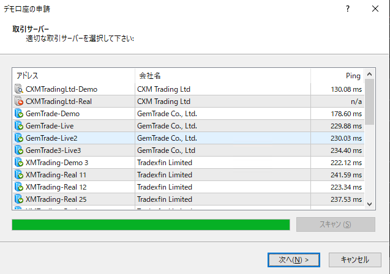
Task: Click the 222.12 ms ping value
Action: click(x=347, y=163)
